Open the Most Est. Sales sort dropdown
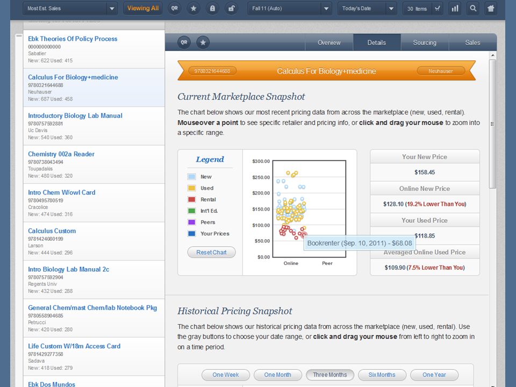The image size is (516, 387). (x=70, y=9)
